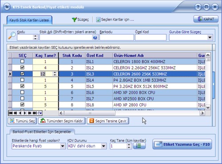Click Kodu field spinner arrows
This screenshot has width=222, height=164.
[35, 37]
